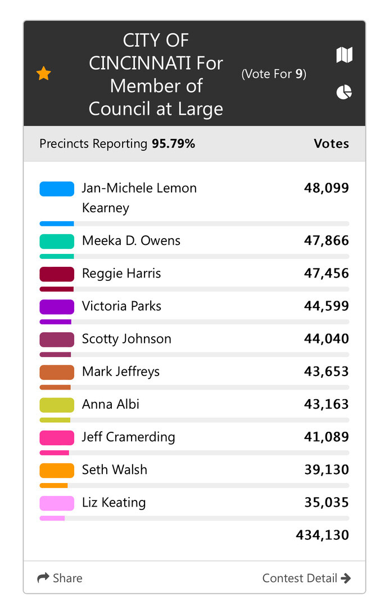
Task: Click the Votes column header
Action: (331, 144)
